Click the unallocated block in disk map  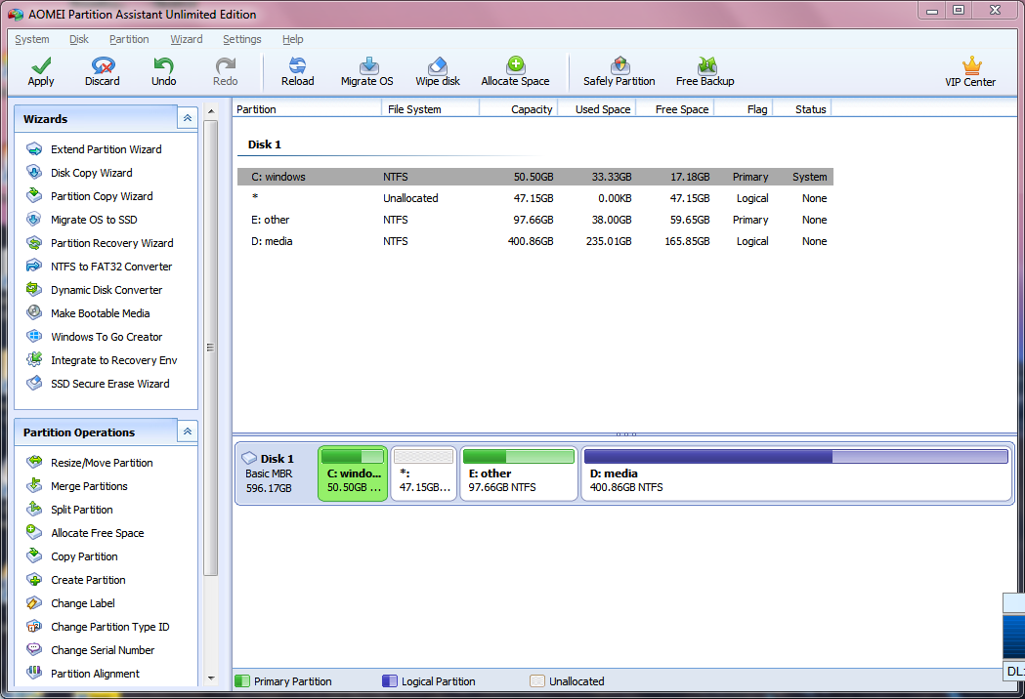click(424, 473)
